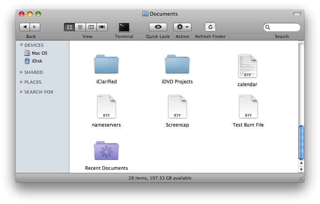Open the Action gear dropdown menu
Viewport: 320px width, 204px height.
tap(182, 27)
